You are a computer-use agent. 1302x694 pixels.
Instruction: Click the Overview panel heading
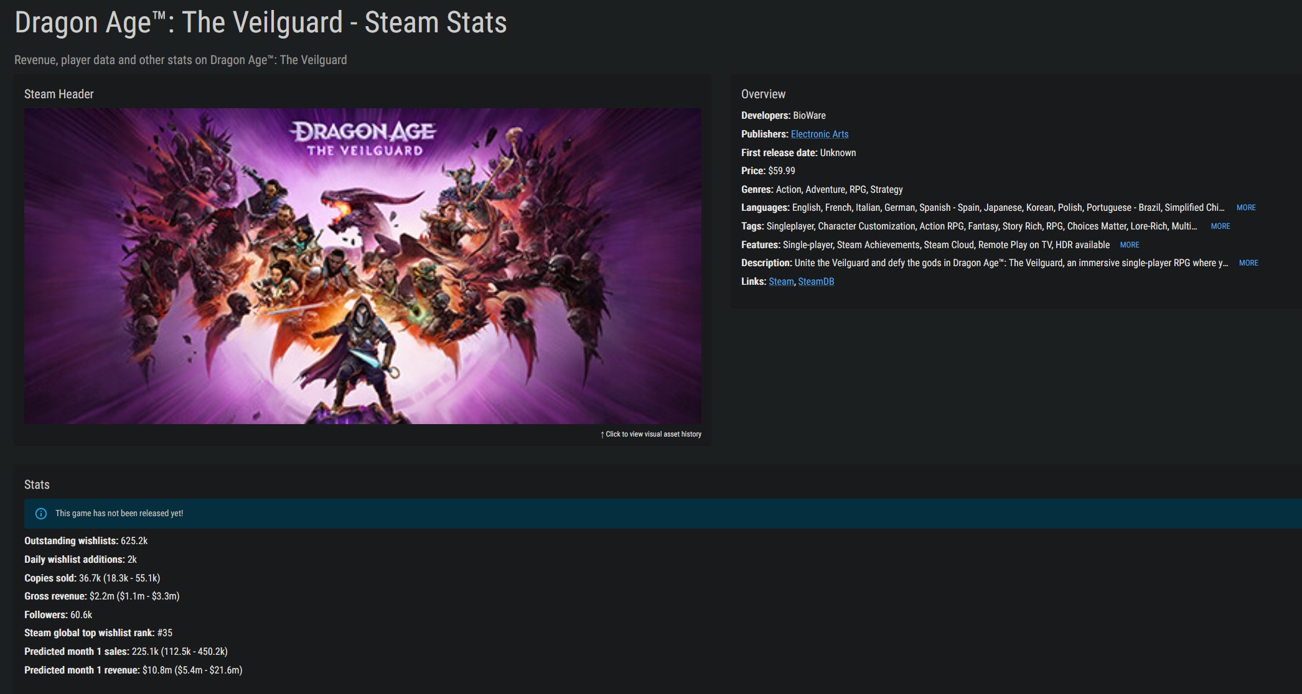[x=763, y=94]
